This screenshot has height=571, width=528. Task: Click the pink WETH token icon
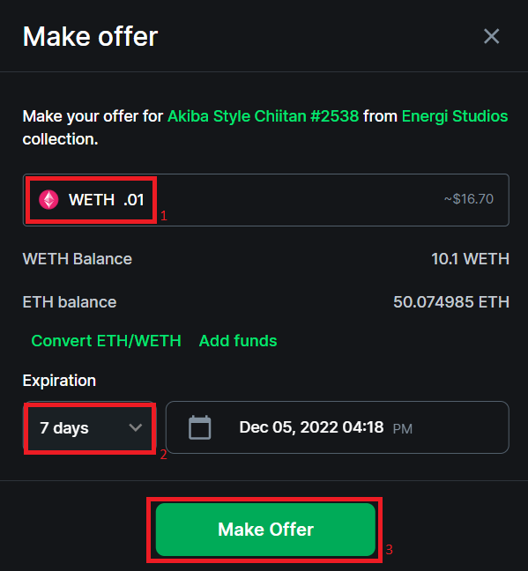[48, 199]
